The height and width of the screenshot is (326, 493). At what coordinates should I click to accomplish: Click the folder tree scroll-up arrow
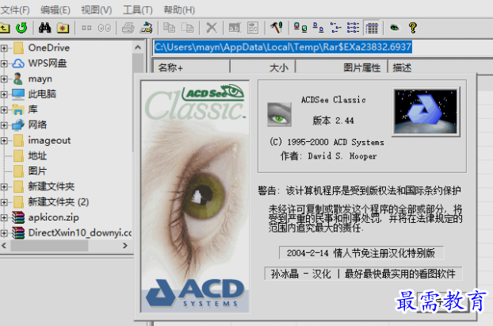tap(137, 48)
